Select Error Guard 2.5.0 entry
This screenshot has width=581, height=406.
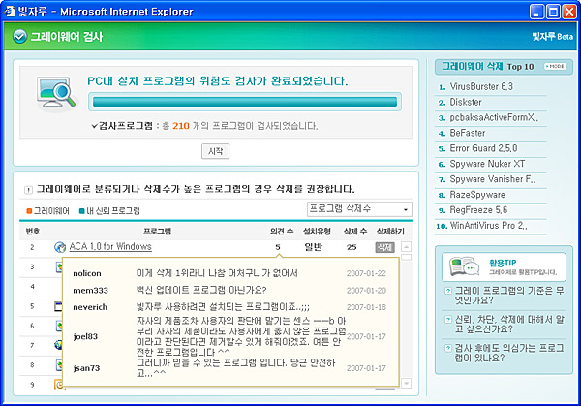[x=483, y=148]
